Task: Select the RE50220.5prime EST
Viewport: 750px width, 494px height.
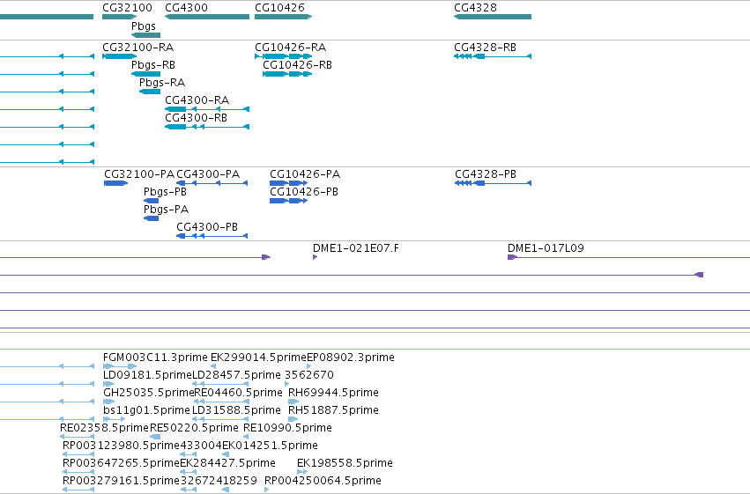Action: click(x=155, y=437)
